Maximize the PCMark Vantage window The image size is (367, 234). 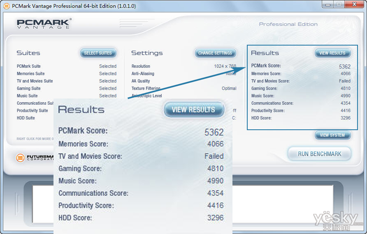click(x=339, y=5)
